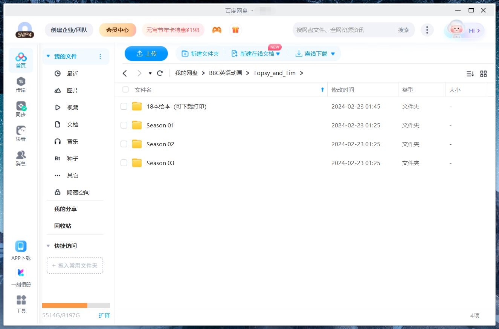This screenshot has width=499, height=329.
Task: Refresh the current folder listing
Action: click(160, 73)
